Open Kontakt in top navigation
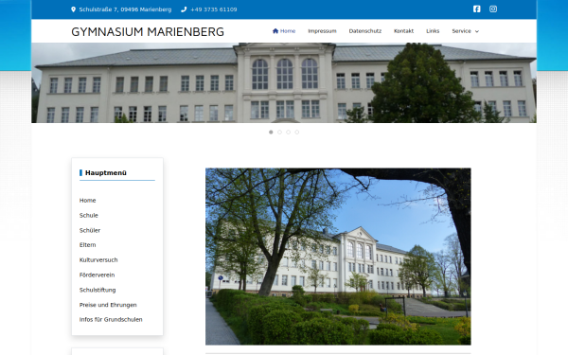Screen dimensions: 568x355 click(x=403, y=31)
